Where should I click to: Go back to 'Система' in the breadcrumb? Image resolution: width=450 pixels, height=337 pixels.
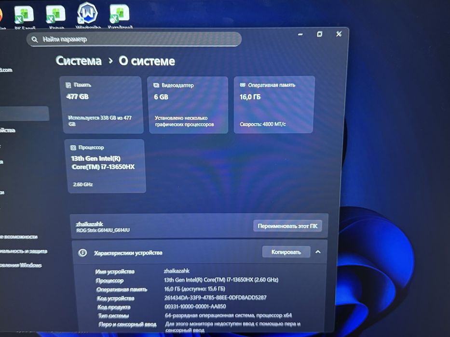point(79,61)
